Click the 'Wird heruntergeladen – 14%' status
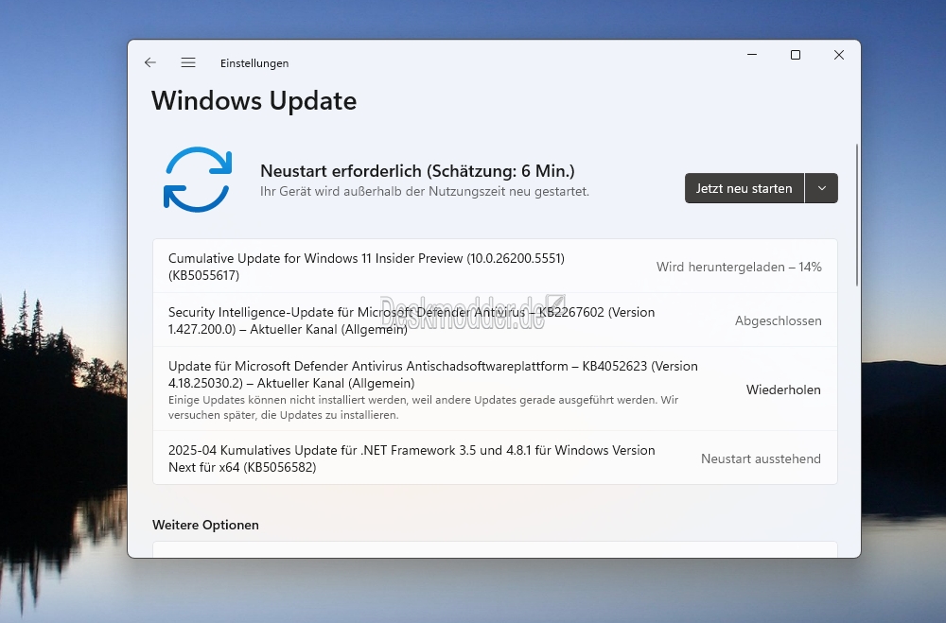Image resolution: width=946 pixels, height=623 pixels. [739, 267]
